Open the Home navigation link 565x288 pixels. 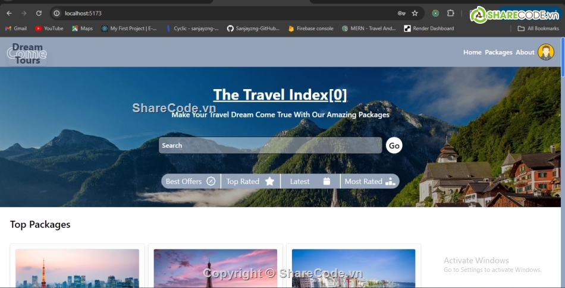[472, 52]
